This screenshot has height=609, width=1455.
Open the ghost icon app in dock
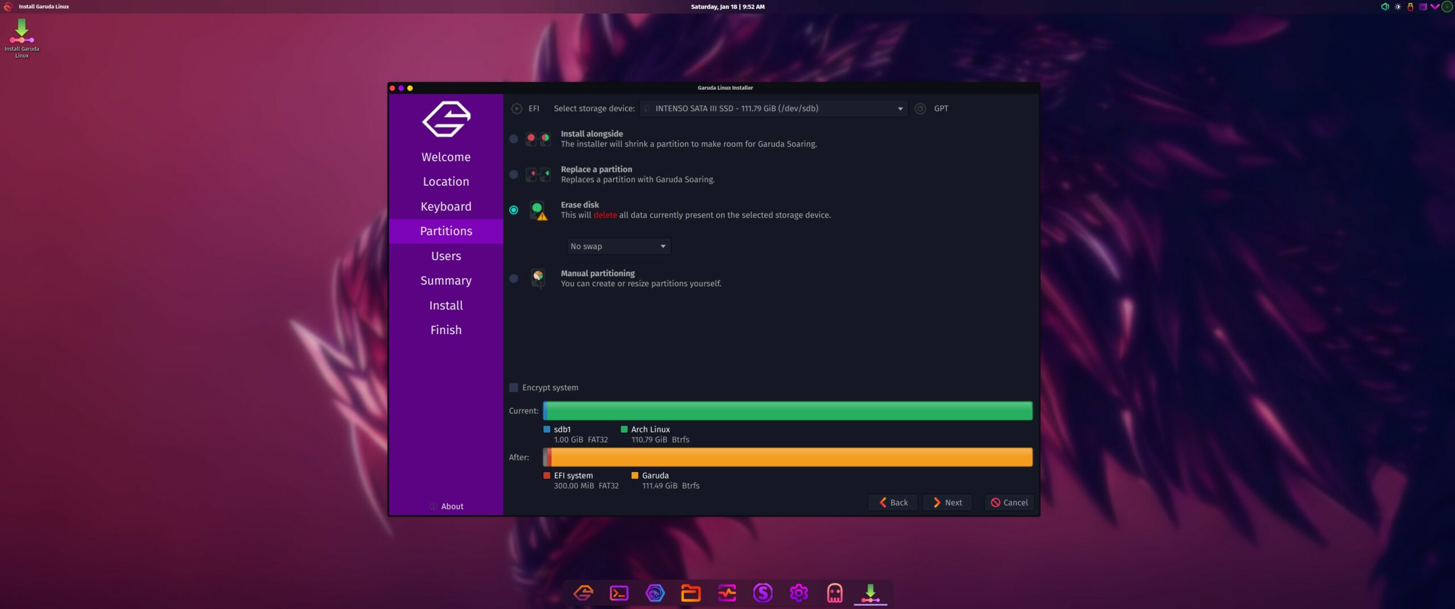(834, 593)
